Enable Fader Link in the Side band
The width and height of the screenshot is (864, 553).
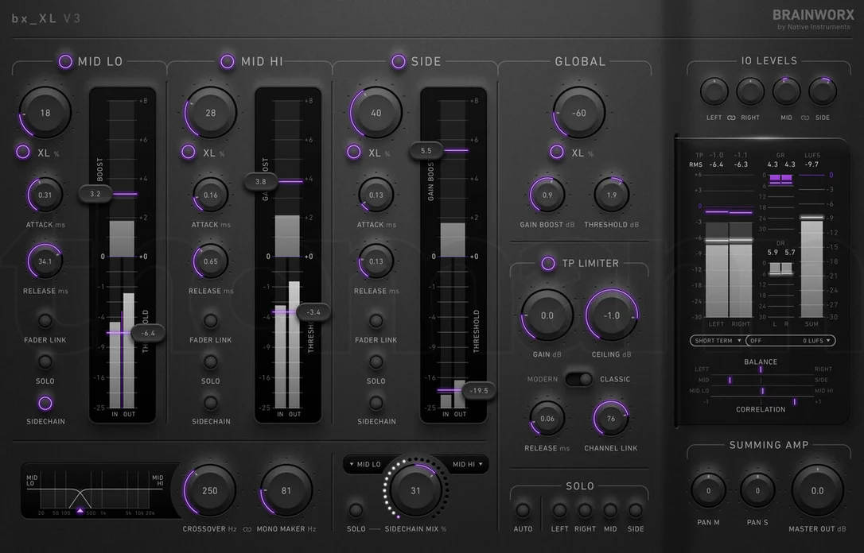(x=376, y=321)
